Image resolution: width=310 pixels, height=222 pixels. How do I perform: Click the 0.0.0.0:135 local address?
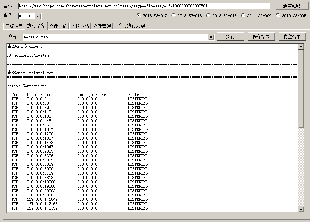(x=39, y=116)
